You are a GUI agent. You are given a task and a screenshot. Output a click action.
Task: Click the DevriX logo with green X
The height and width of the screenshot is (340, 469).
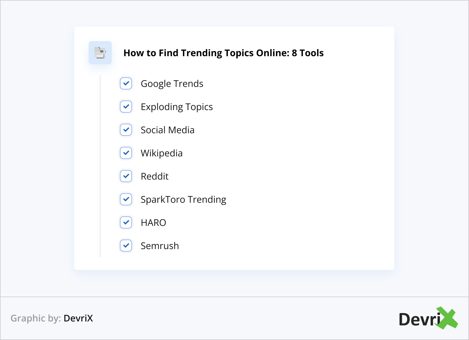pyautogui.click(x=428, y=318)
